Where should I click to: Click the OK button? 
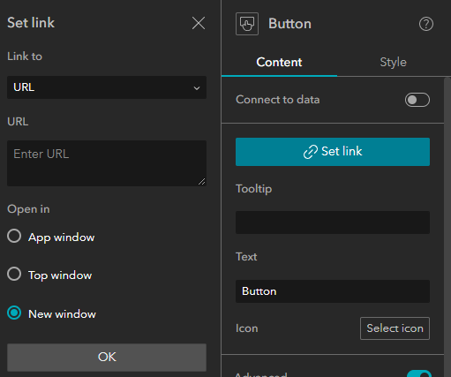(107, 358)
